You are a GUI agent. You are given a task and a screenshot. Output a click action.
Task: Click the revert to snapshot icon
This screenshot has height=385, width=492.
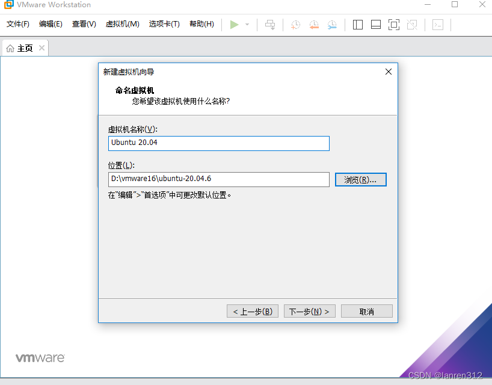(x=314, y=25)
